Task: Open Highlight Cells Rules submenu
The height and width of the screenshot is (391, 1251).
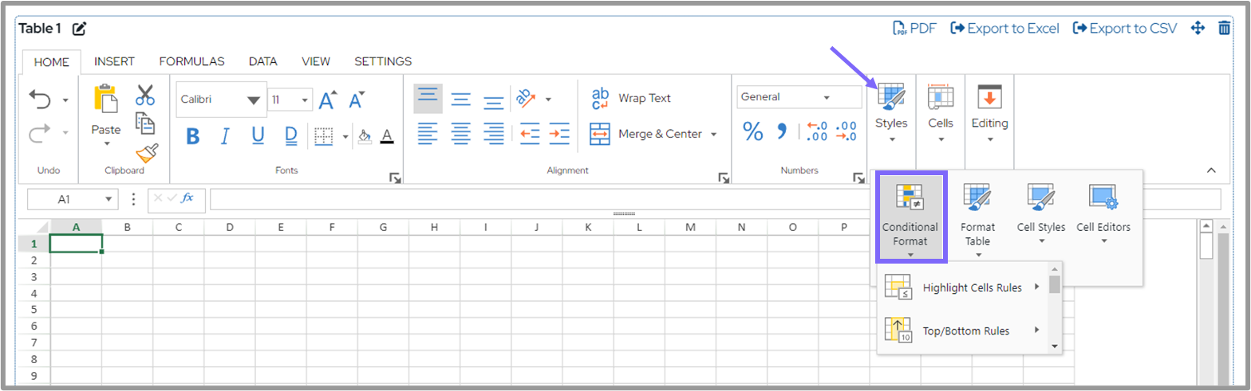Action: [971, 287]
